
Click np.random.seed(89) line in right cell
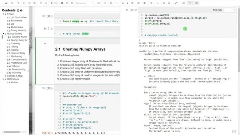tap(157, 15)
